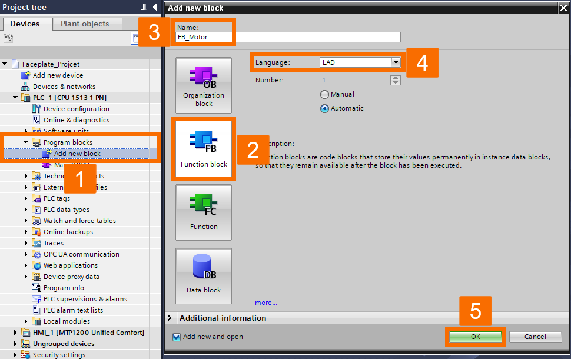The width and height of the screenshot is (571, 359).
Task: Click OK to create the block
Action: point(474,336)
